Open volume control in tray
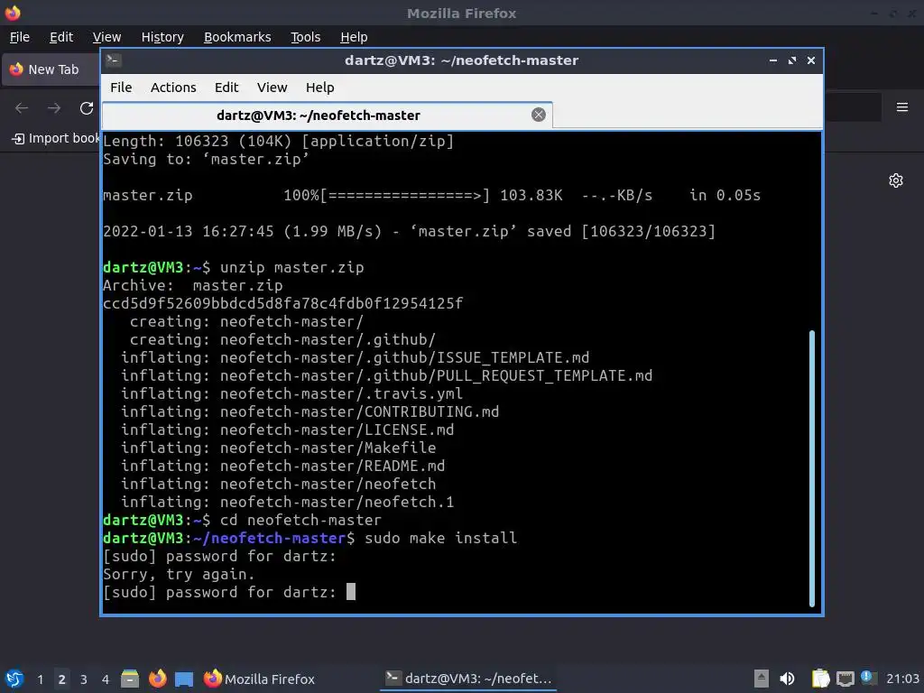This screenshot has height=693, width=924. pos(787,679)
